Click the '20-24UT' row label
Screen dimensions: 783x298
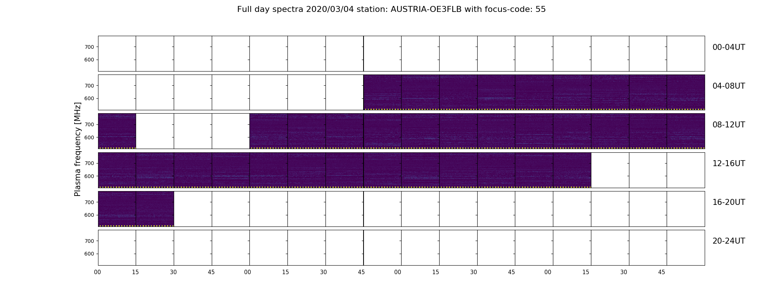(729, 241)
